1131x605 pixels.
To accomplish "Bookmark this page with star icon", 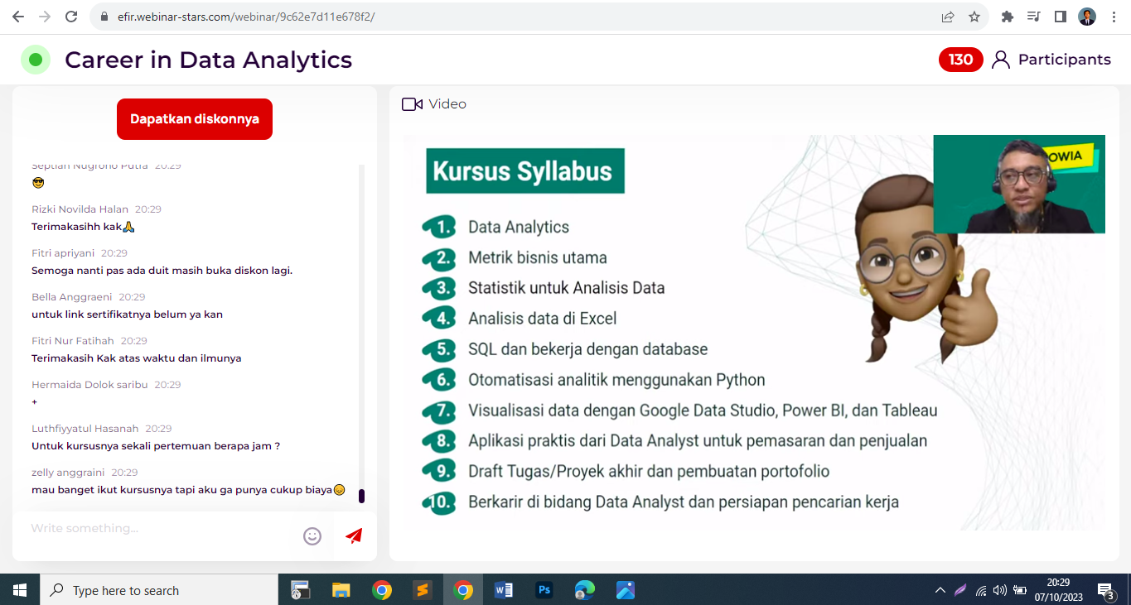I will pyautogui.click(x=974, y=17).
